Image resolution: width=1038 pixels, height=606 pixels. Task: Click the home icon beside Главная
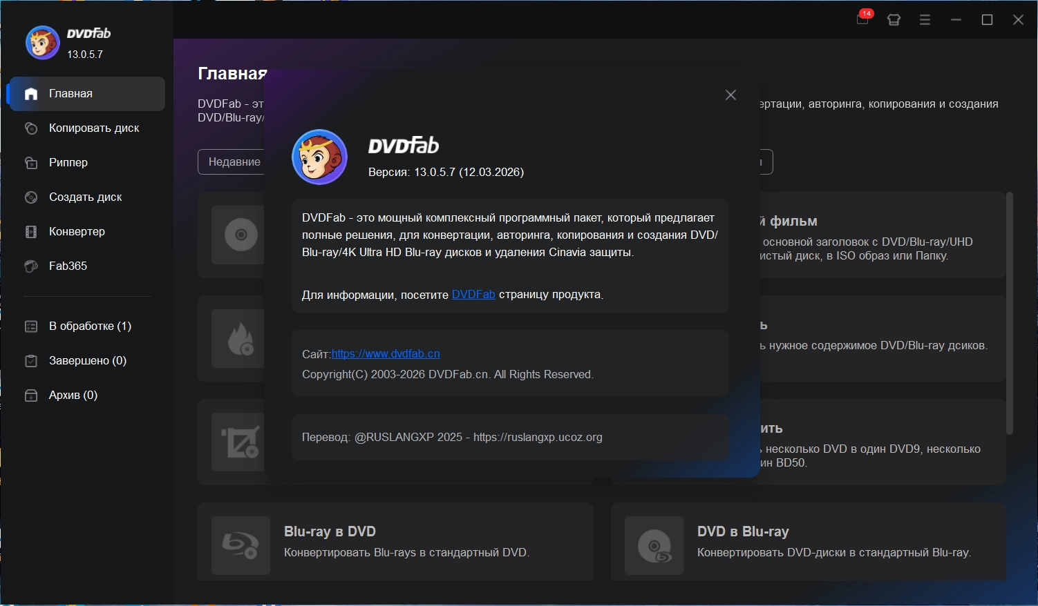click(31, 94)
